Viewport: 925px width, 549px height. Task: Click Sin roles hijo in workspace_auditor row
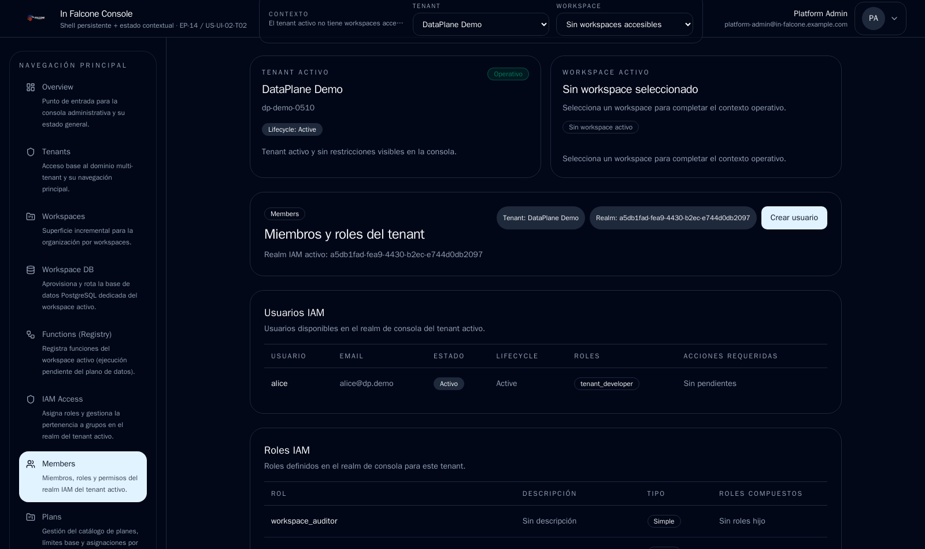pyautogui.click(x=742, y=521)
